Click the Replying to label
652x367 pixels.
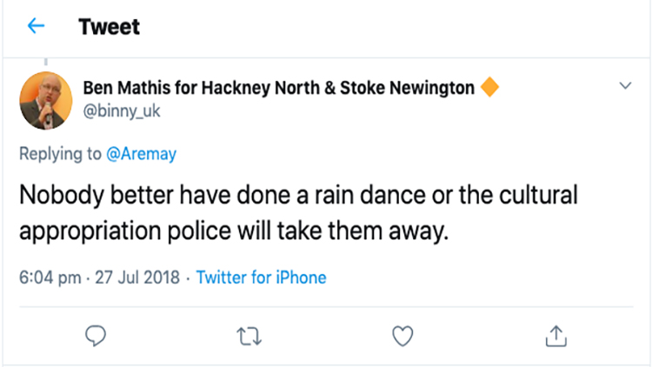pyautogui.click(x=61, y=154)
